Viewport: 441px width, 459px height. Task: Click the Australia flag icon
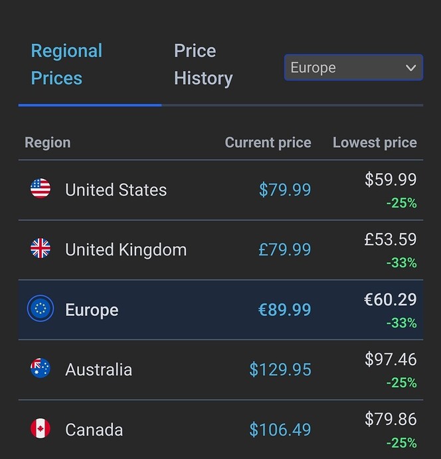[41, 369]
